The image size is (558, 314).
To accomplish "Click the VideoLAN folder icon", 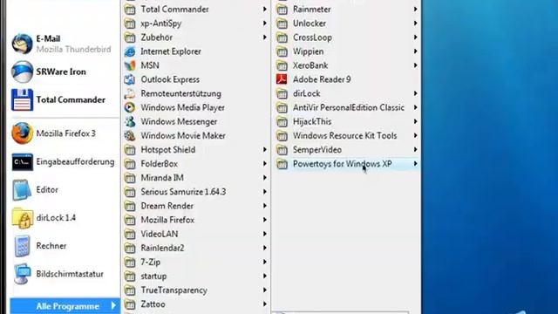I will coord(130,234).
